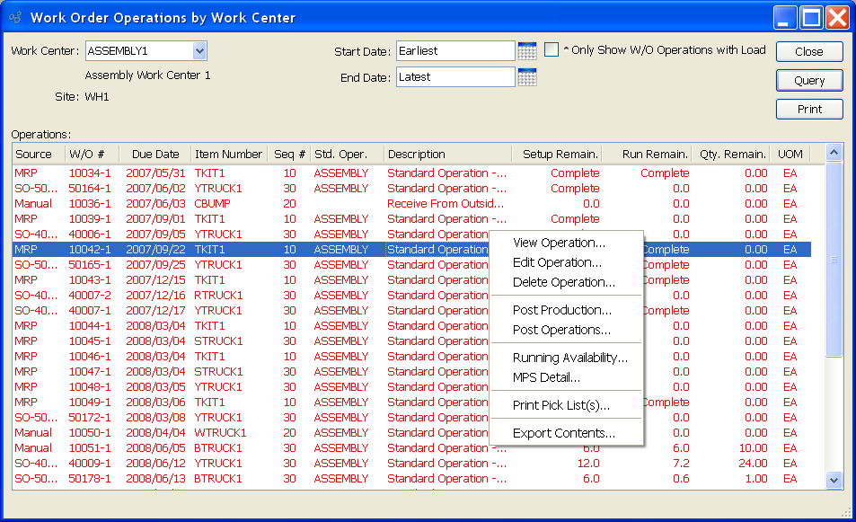This screenshot has width=856, height=522.
Task: Select Running Availability... menu entry
Action: 569,358
